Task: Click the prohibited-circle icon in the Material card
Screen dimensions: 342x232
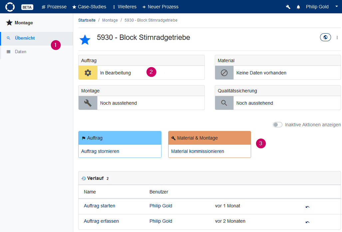Action: (x=224, y=73)
